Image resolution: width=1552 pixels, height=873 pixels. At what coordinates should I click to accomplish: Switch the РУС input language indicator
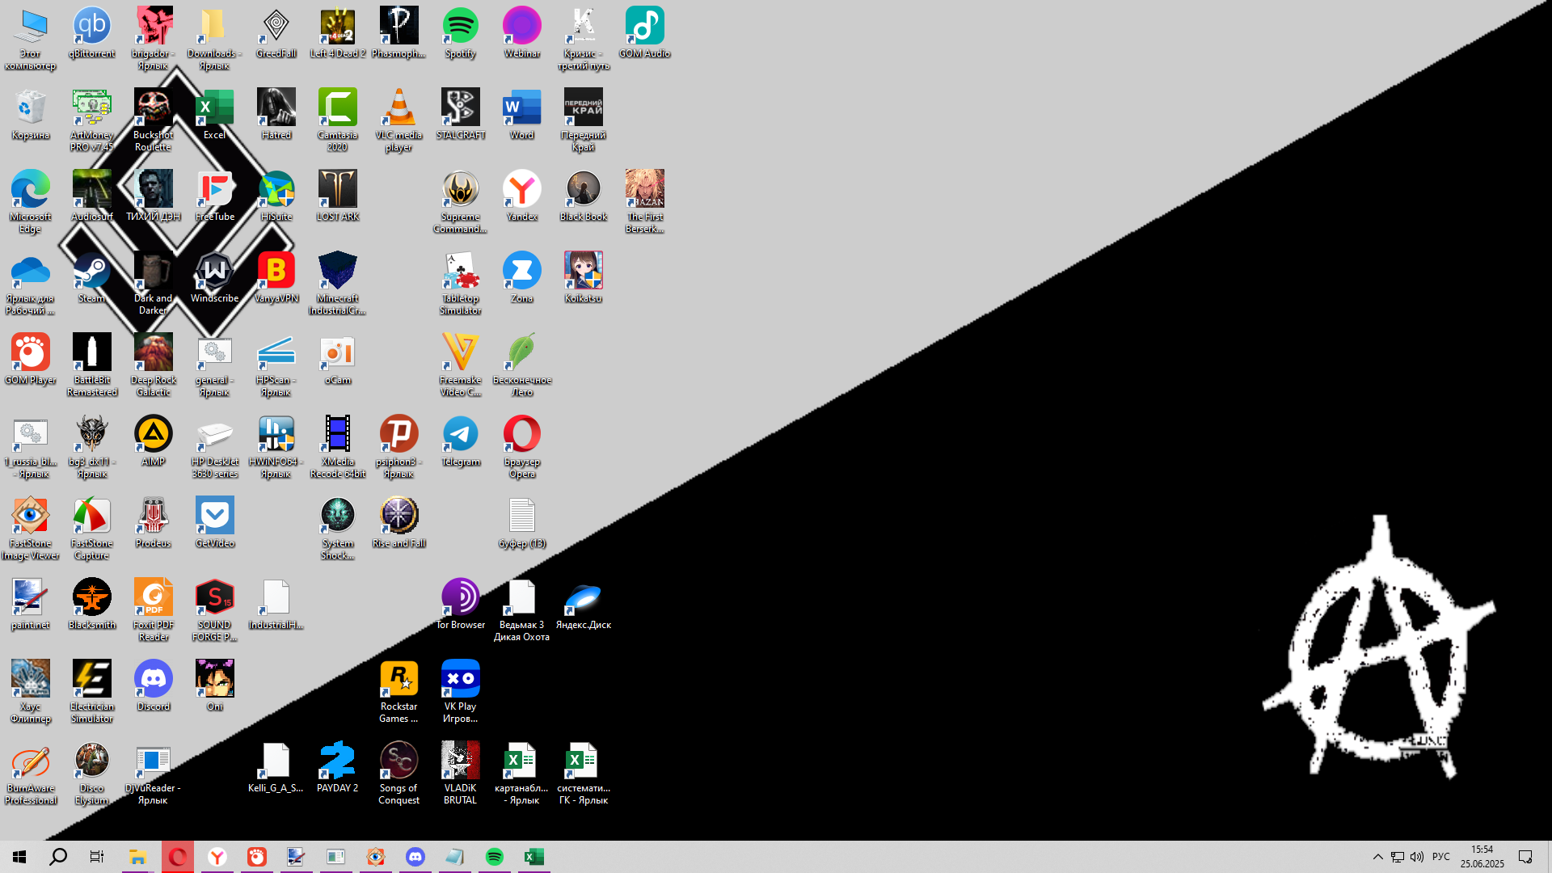pos(1440,857)
